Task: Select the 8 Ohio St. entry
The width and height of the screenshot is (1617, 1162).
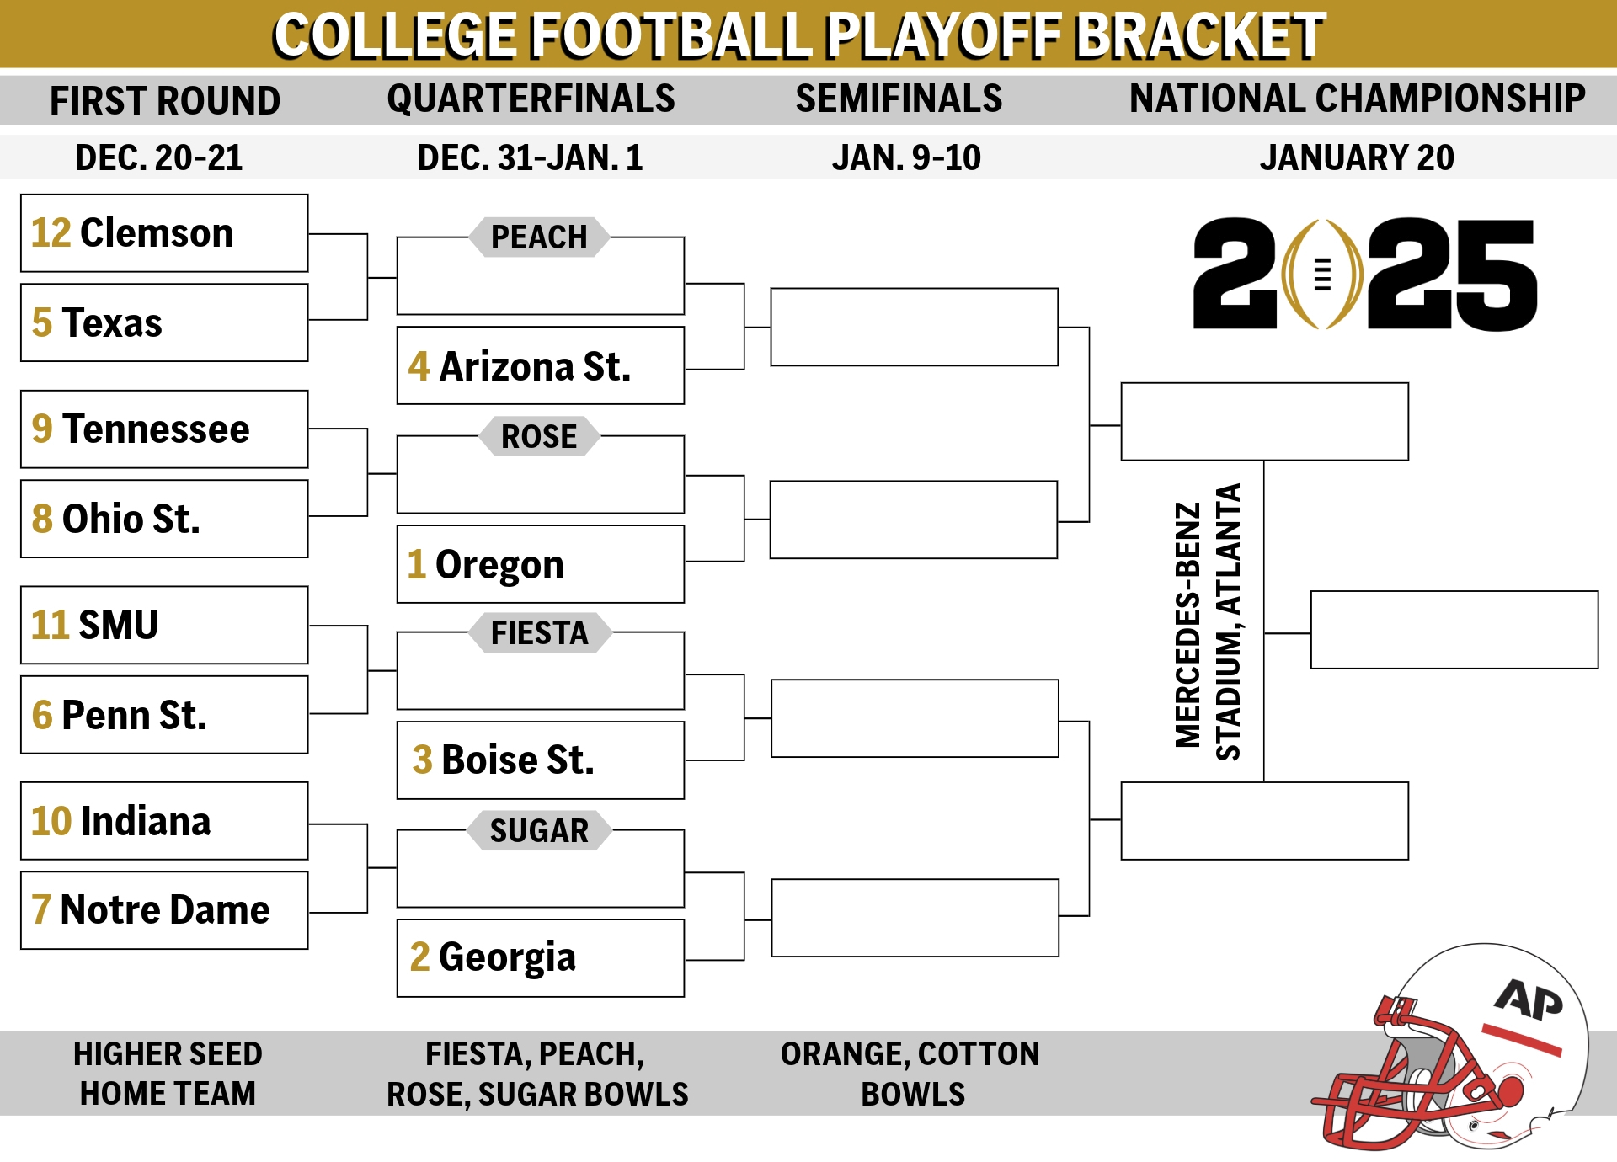Action: (164, 519)
